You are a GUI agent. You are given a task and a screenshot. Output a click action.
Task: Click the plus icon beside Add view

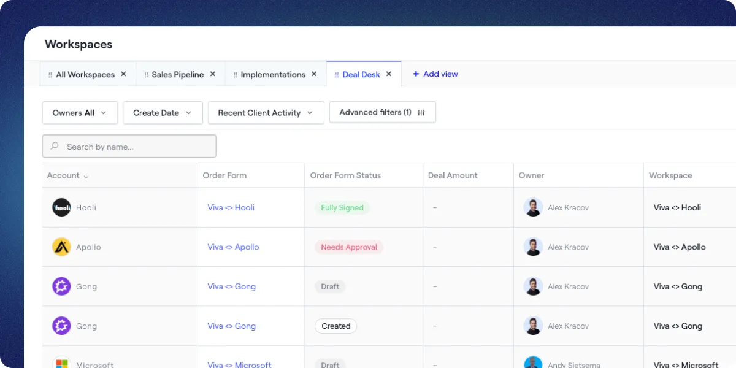(x=416, y=74)
